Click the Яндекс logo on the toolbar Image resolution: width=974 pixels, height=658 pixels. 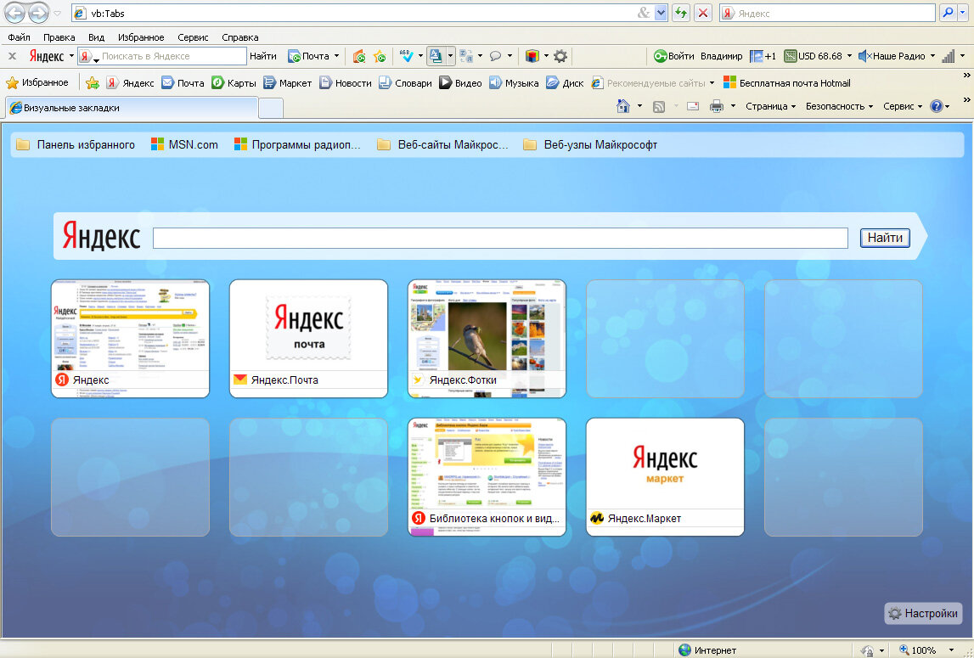(47, 56)
